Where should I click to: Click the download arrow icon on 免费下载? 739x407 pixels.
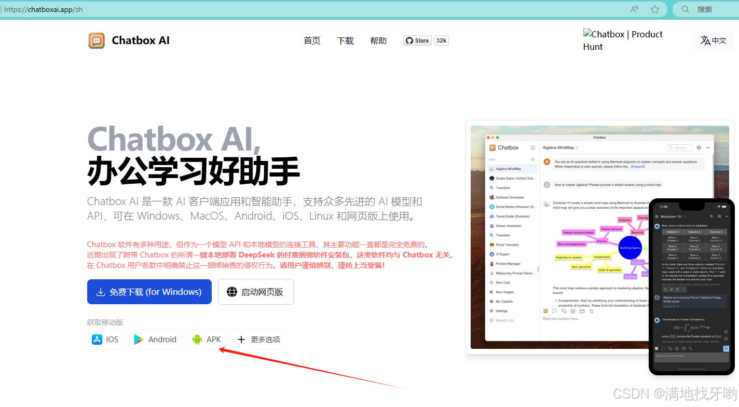tap(101, 292)
